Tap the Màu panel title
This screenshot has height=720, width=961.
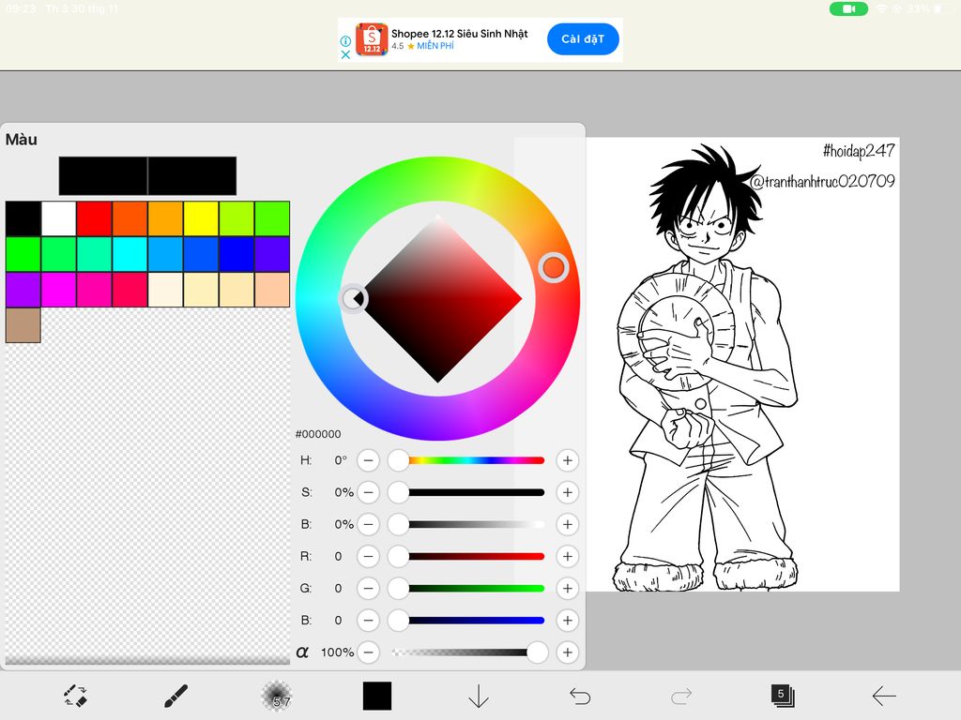(22, 140)
